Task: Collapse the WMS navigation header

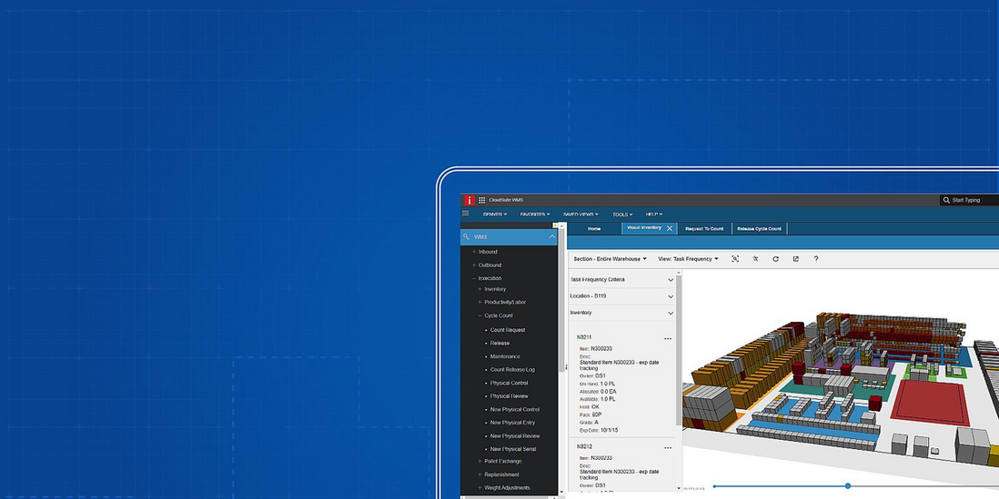Action: (x=551, y=236)
